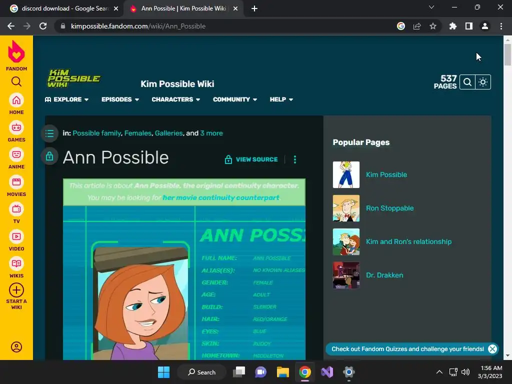Screen dimensions: 512x384
Task: Toggle Chrome side panel
Action: click(469, 26)
